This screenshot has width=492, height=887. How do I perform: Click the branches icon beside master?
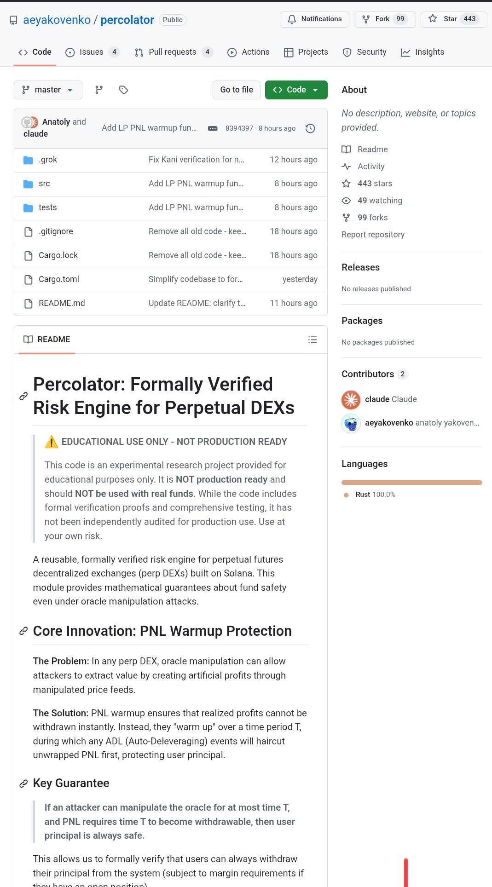point(99,90)
